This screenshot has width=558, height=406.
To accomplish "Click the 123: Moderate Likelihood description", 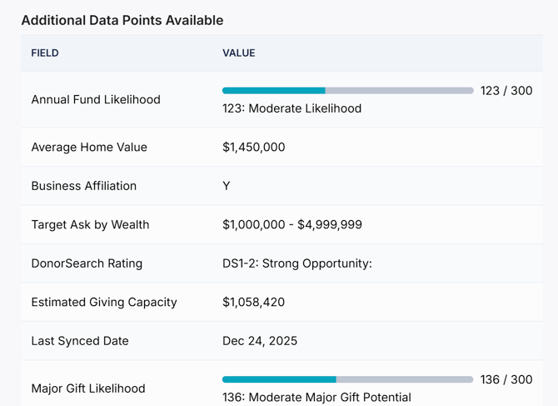I will (291, 108).
